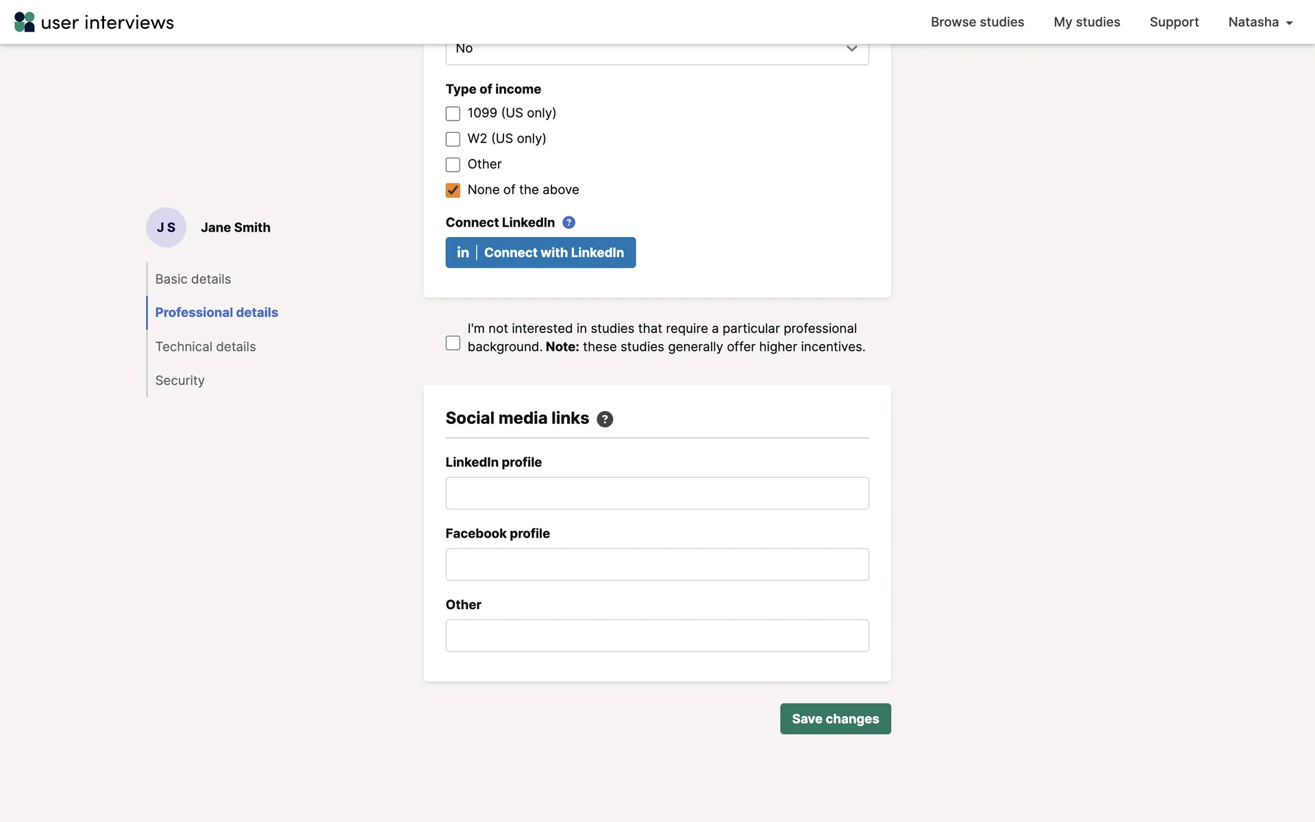Open Browse studies in top navigation
Screen dimensions: 1315x822
977,22
